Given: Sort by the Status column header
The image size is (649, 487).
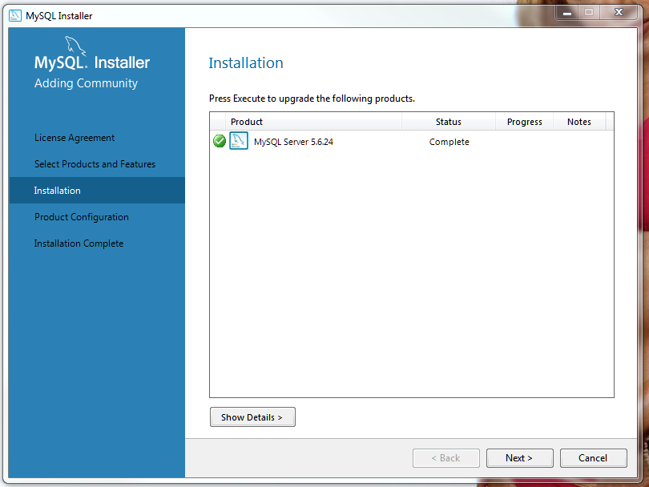Looking at the screenshot, I should click(448, 122).
